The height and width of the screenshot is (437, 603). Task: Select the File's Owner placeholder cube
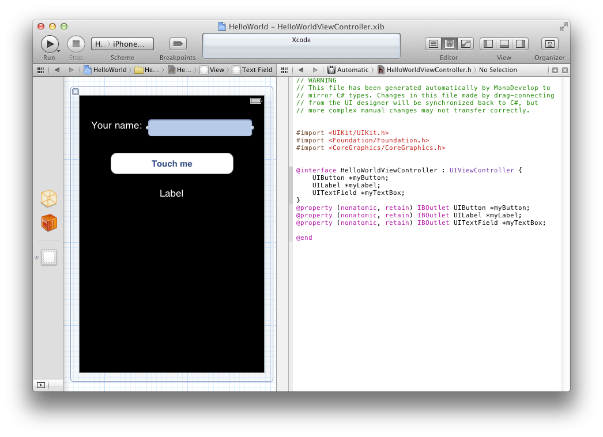[x=49, y=198]
